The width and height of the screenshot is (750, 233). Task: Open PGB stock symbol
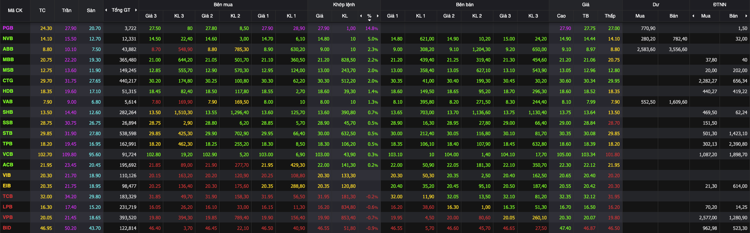8,28
